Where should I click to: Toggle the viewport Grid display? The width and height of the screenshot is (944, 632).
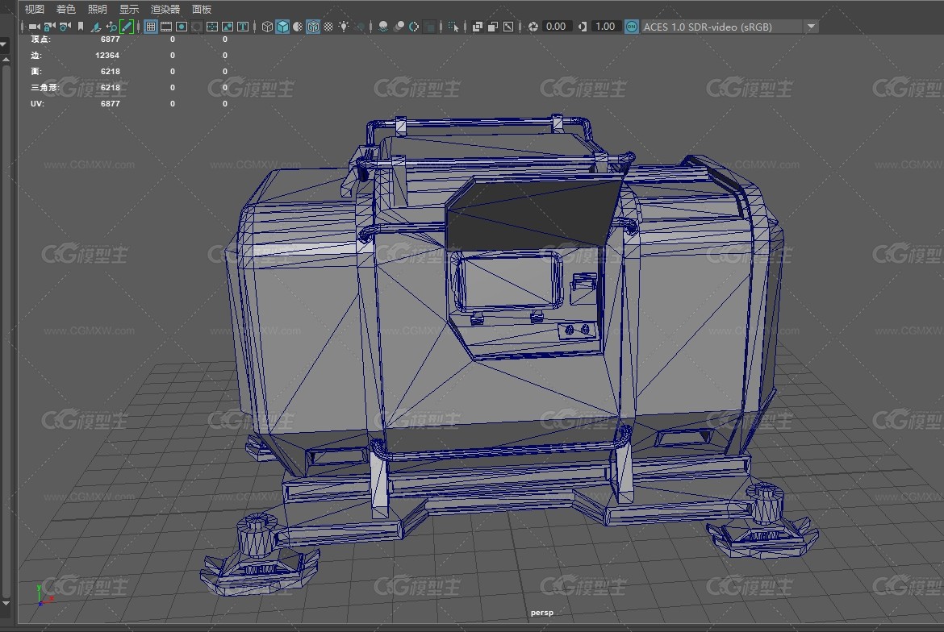[x=151, y=27]
